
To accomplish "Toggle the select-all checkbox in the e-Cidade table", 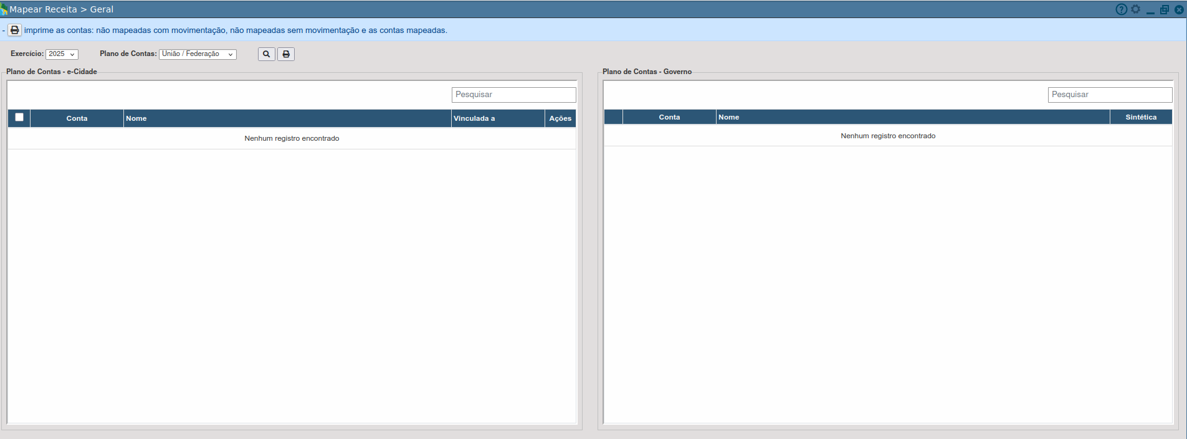I will pyautogui.click(x=19, y=117).
